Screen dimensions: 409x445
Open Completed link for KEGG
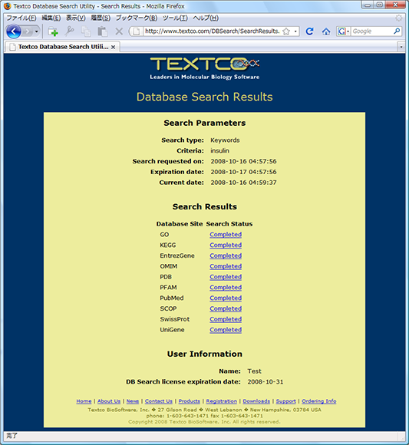(x=226, y=245)
